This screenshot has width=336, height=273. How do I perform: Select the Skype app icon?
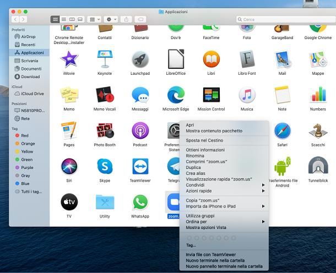pos(105,166)
